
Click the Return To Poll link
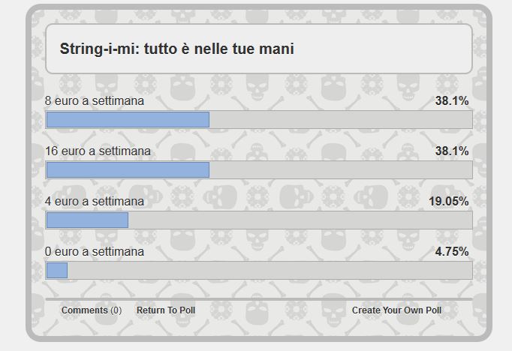(x=166, y=310)
